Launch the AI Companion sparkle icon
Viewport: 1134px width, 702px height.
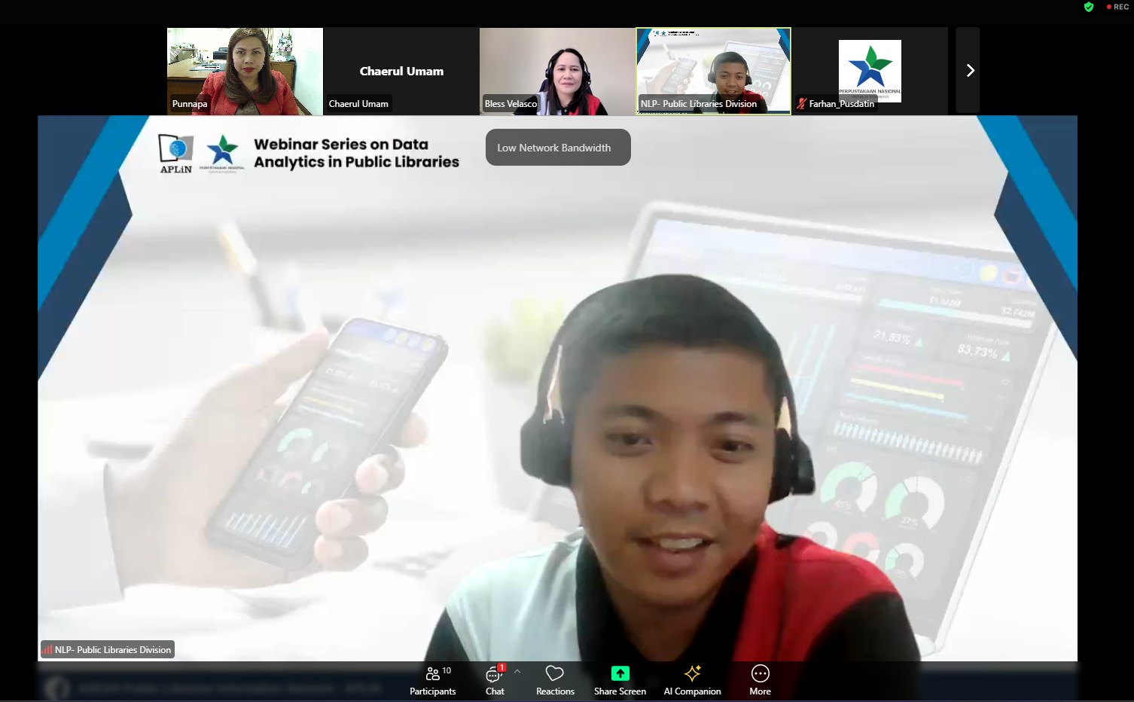[x=692, y=673]
